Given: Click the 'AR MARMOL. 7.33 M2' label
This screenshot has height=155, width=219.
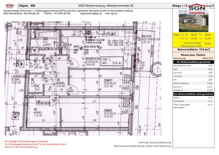Looking at the screenshot, I should tap(38, 112).
